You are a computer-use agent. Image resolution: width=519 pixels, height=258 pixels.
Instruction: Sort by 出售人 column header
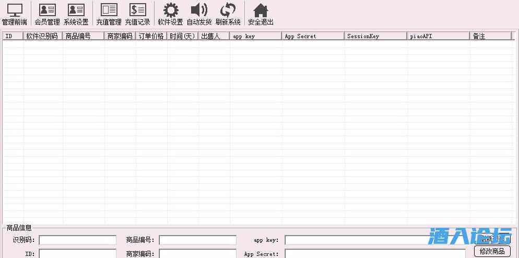click(214, 36)
